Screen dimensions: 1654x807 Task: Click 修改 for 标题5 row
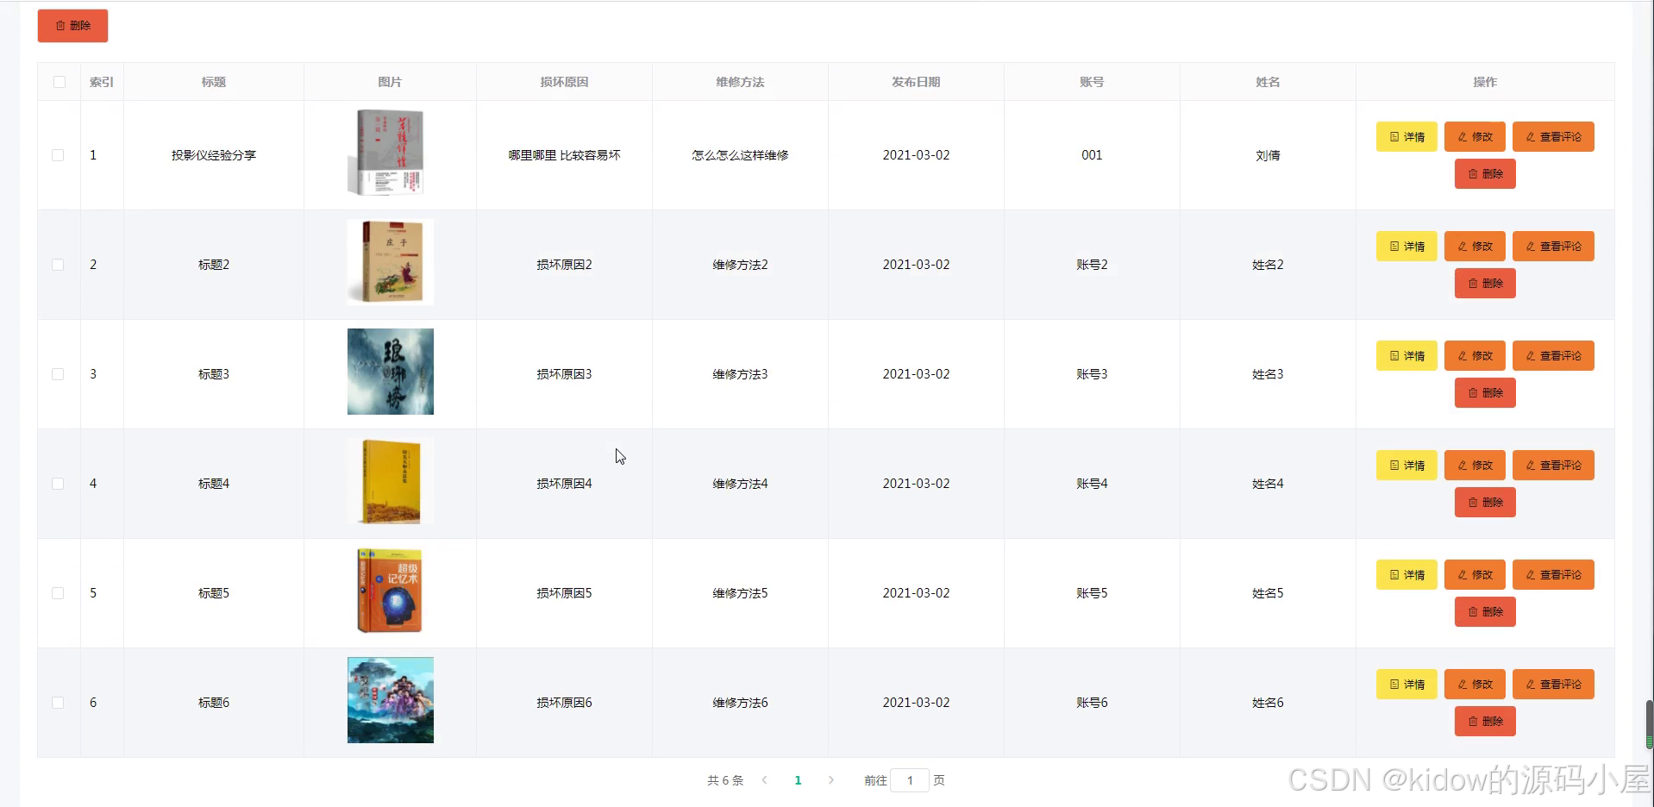point(1475,574)
